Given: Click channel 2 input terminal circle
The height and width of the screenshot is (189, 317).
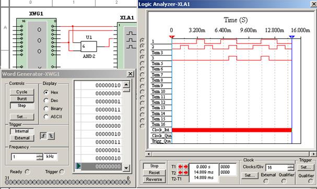Looking at the screenshot, I should tap(143, 46).
